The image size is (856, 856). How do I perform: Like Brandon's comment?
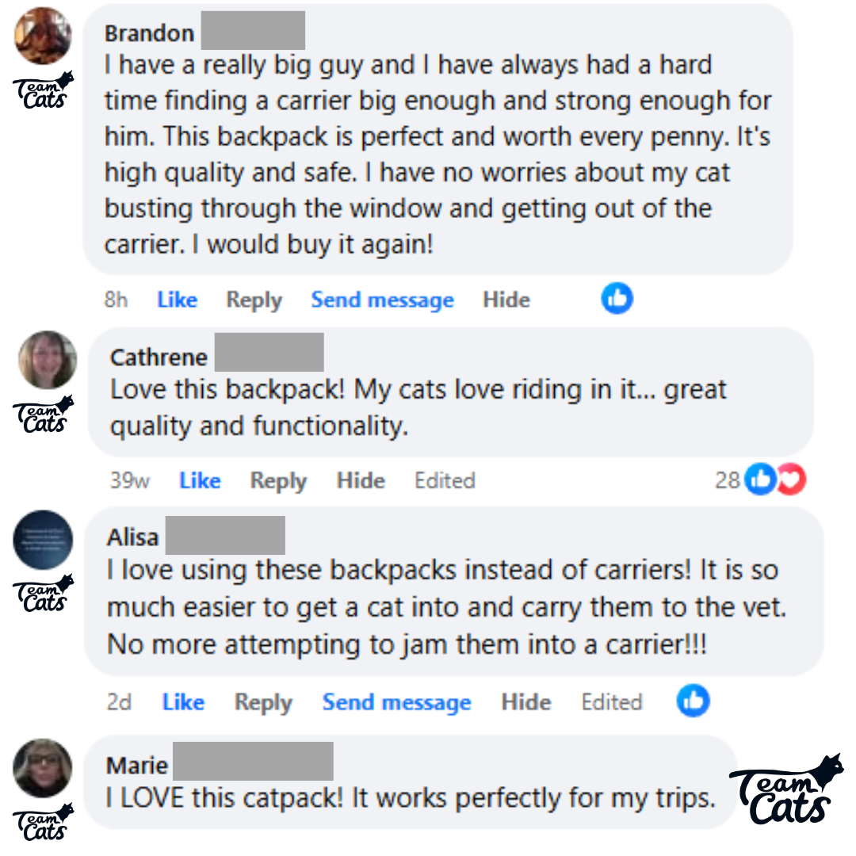[178, 300]
